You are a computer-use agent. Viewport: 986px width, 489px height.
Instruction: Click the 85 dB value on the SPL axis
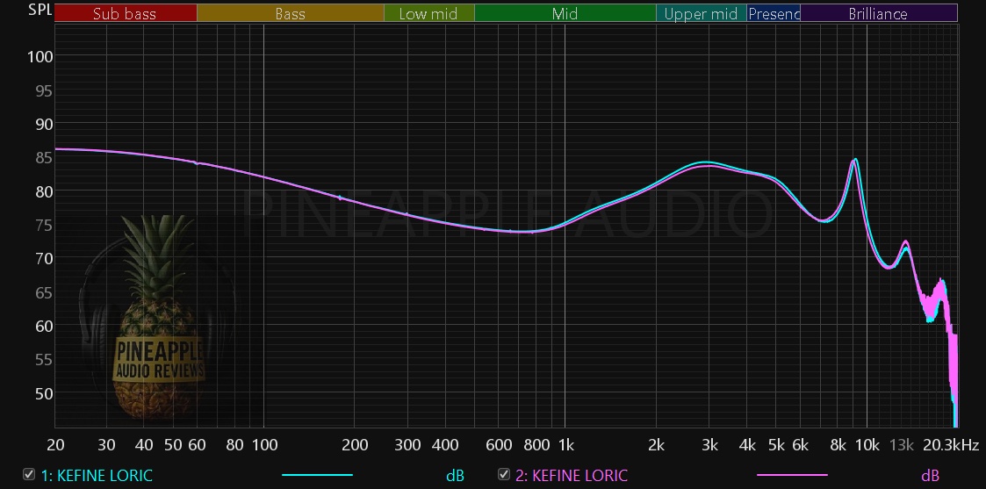pyautogui.click(x=43, y=158)
